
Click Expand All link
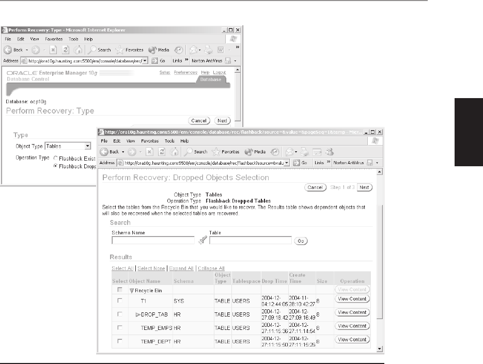[x=181, y=268]
